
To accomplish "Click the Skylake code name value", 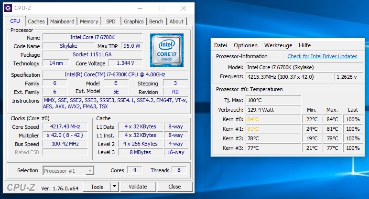I will (x=68, y=46).
